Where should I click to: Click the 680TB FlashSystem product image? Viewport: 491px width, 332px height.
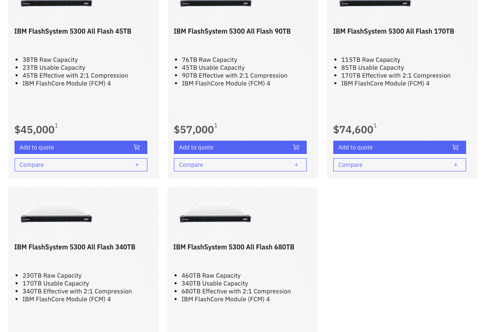point(215,212)
